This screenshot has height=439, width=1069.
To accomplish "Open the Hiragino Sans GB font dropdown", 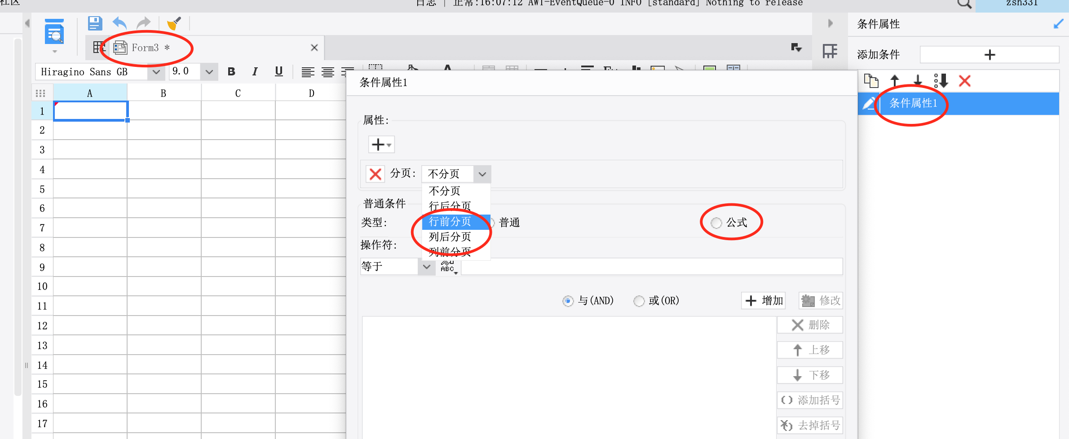I will click(155, 72).
